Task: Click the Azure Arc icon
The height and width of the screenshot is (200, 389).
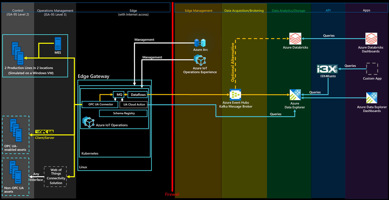Action: [x=200, y=43]
